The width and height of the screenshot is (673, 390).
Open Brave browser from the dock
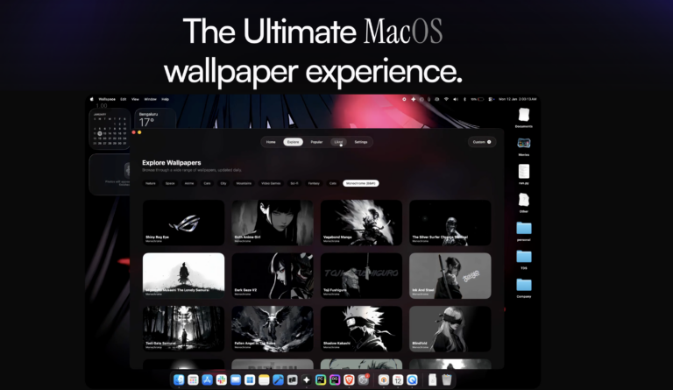349,379
